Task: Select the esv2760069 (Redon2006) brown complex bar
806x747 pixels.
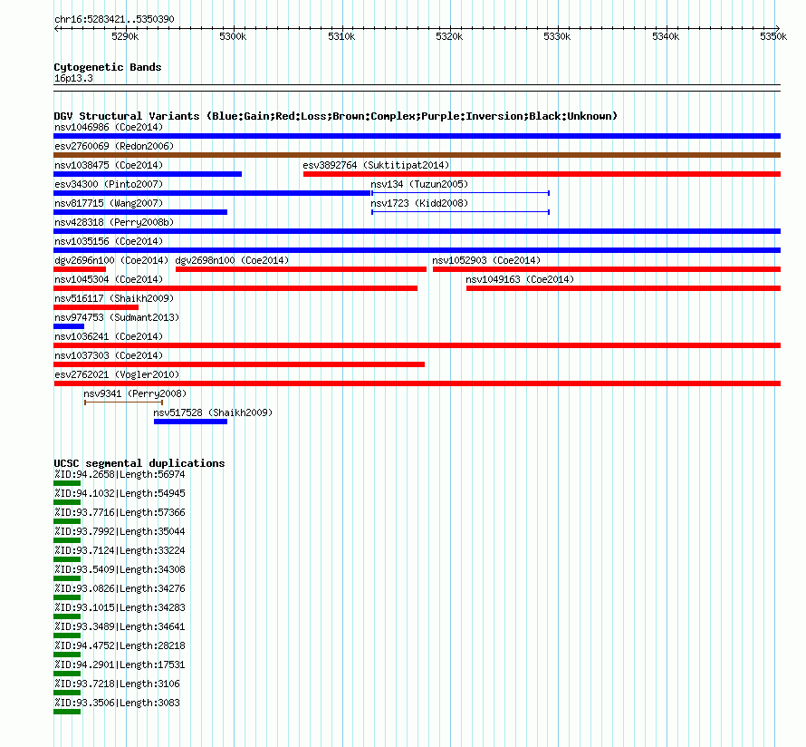Action: (x=417, y=155)
